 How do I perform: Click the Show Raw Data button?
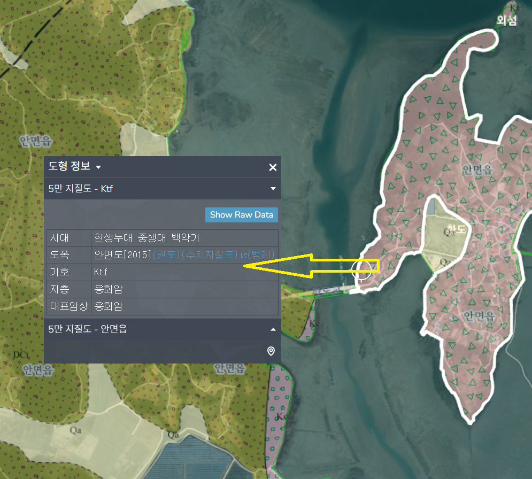[x=241, y=214]
